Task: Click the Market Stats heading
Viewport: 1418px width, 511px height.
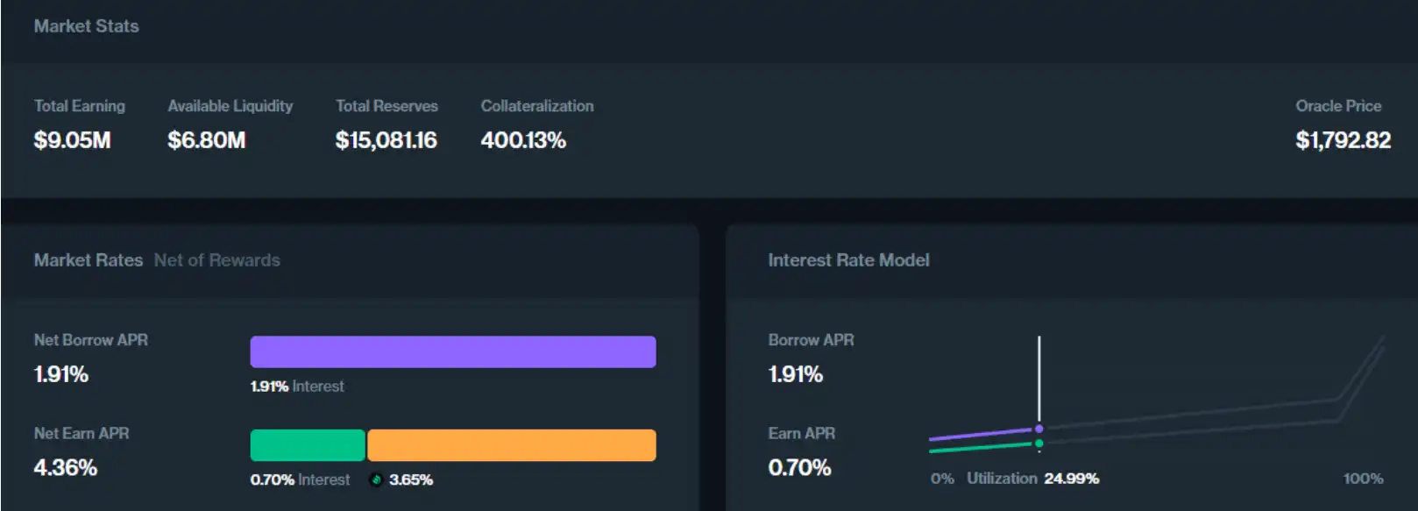Action: (x=86, y=26)
